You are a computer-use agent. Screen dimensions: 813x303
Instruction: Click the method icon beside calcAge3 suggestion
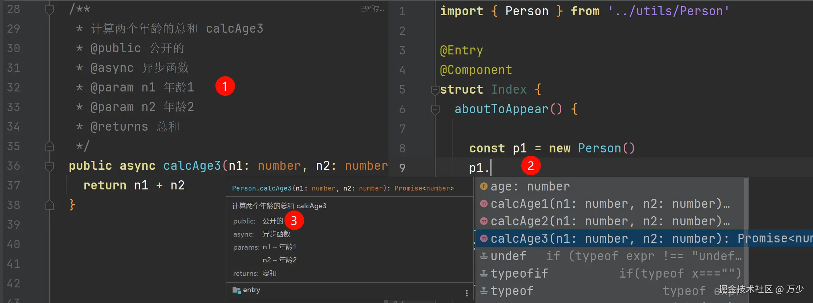click(484, 238)
